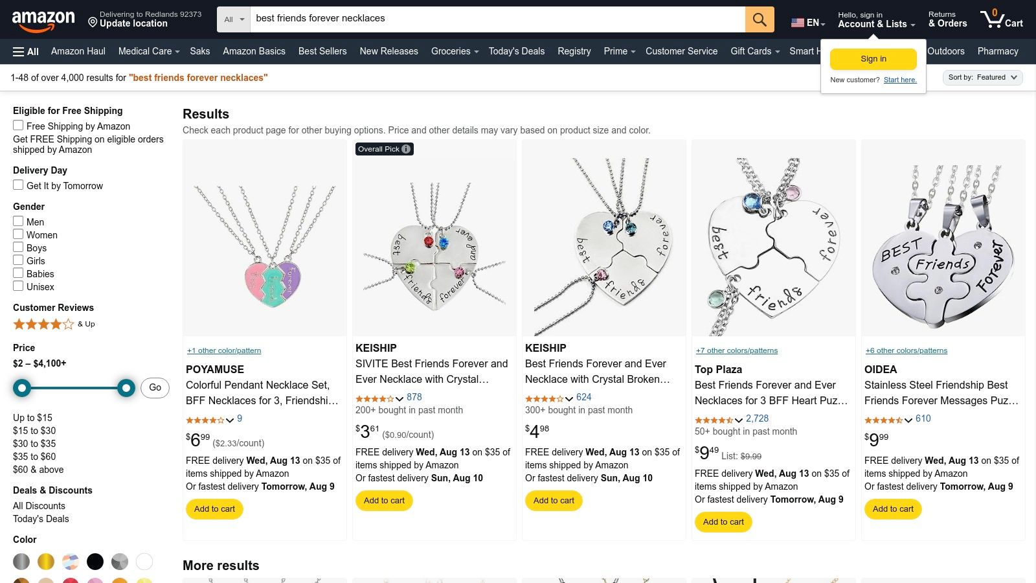Click the location pin to update delivery address
1036x583 pixels.
pos(93,23)
